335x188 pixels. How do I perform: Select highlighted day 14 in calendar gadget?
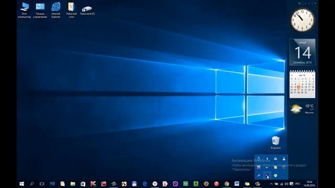tap(298, 87)
